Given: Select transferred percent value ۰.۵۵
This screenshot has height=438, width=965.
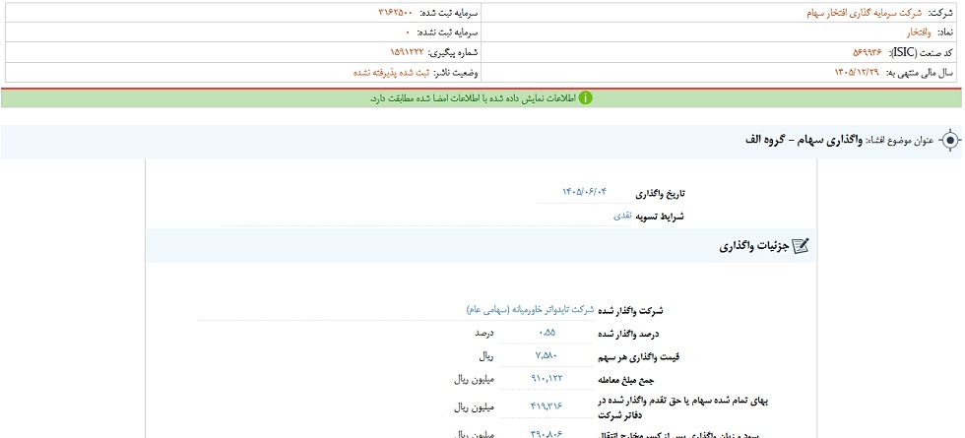Looking at the screenshot, I should (x=546, y=334).
